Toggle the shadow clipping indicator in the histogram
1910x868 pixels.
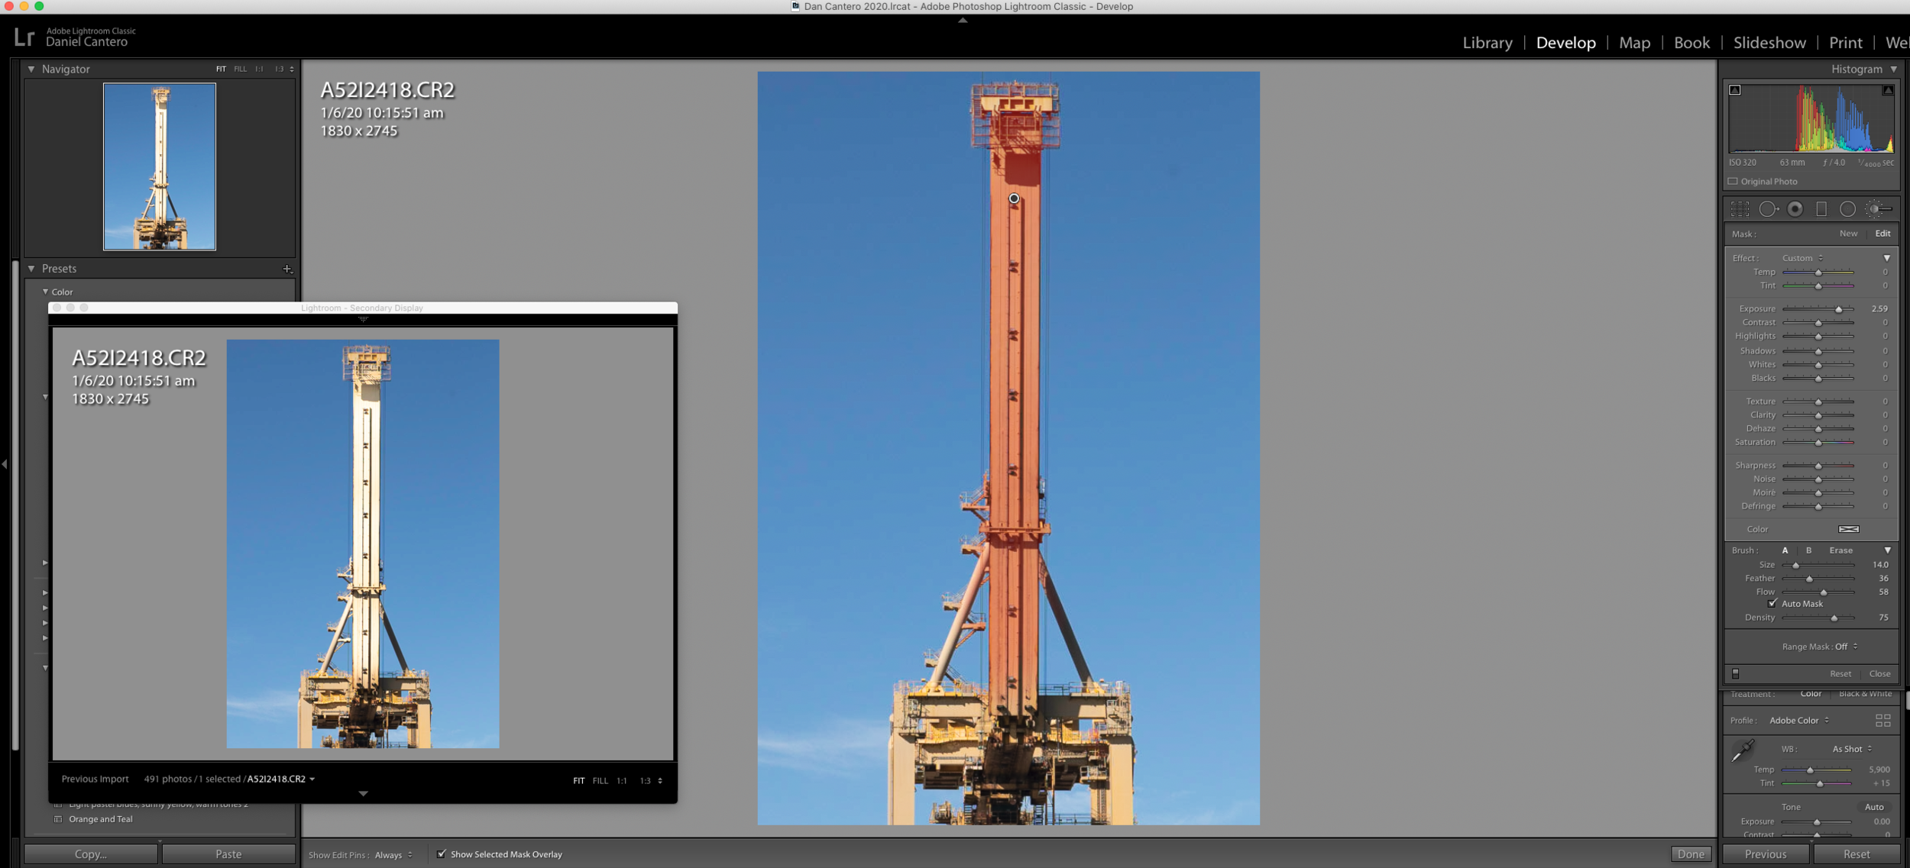(1735, 90)
